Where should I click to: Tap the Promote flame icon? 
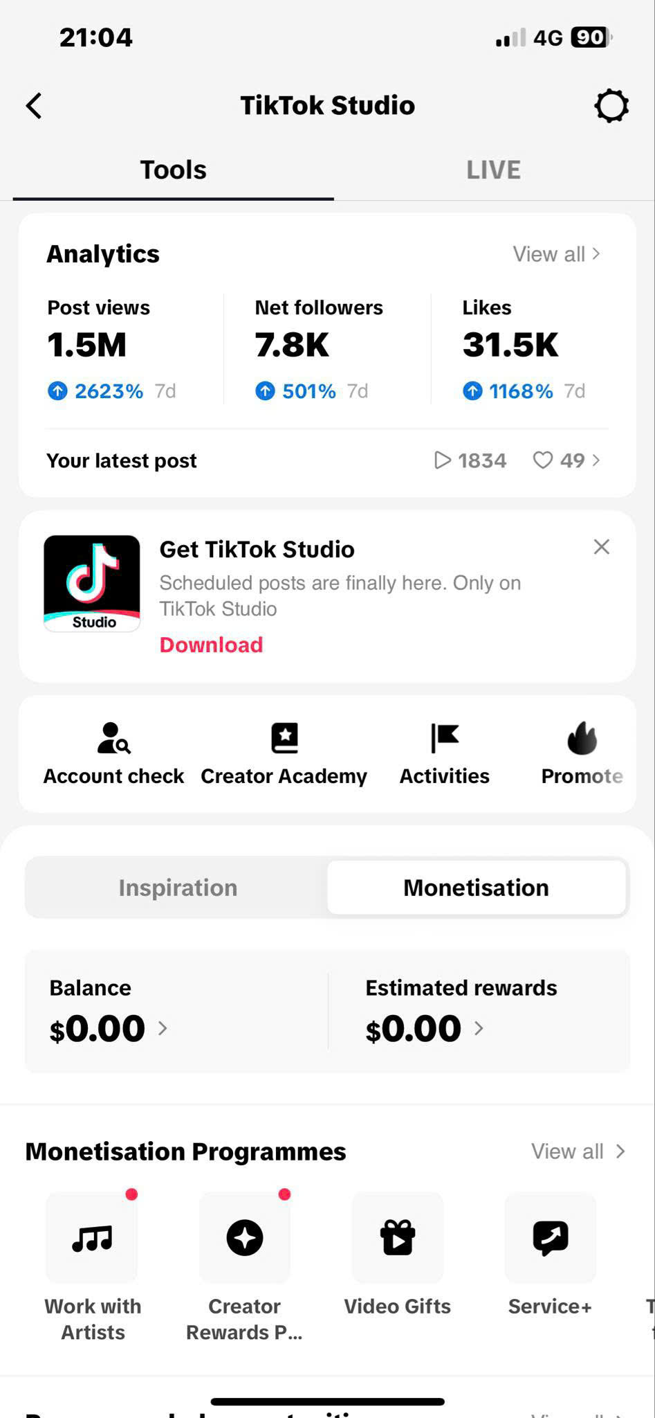(x=582, y=738)
